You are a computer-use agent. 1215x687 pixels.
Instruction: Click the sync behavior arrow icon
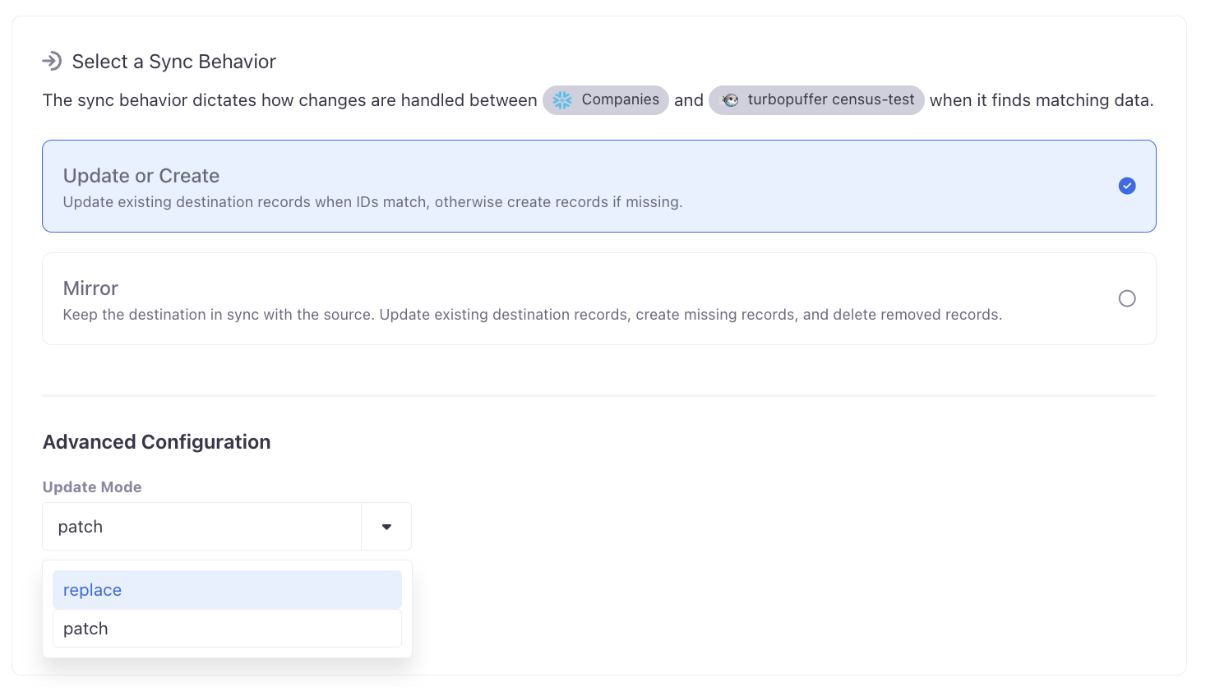52,61
